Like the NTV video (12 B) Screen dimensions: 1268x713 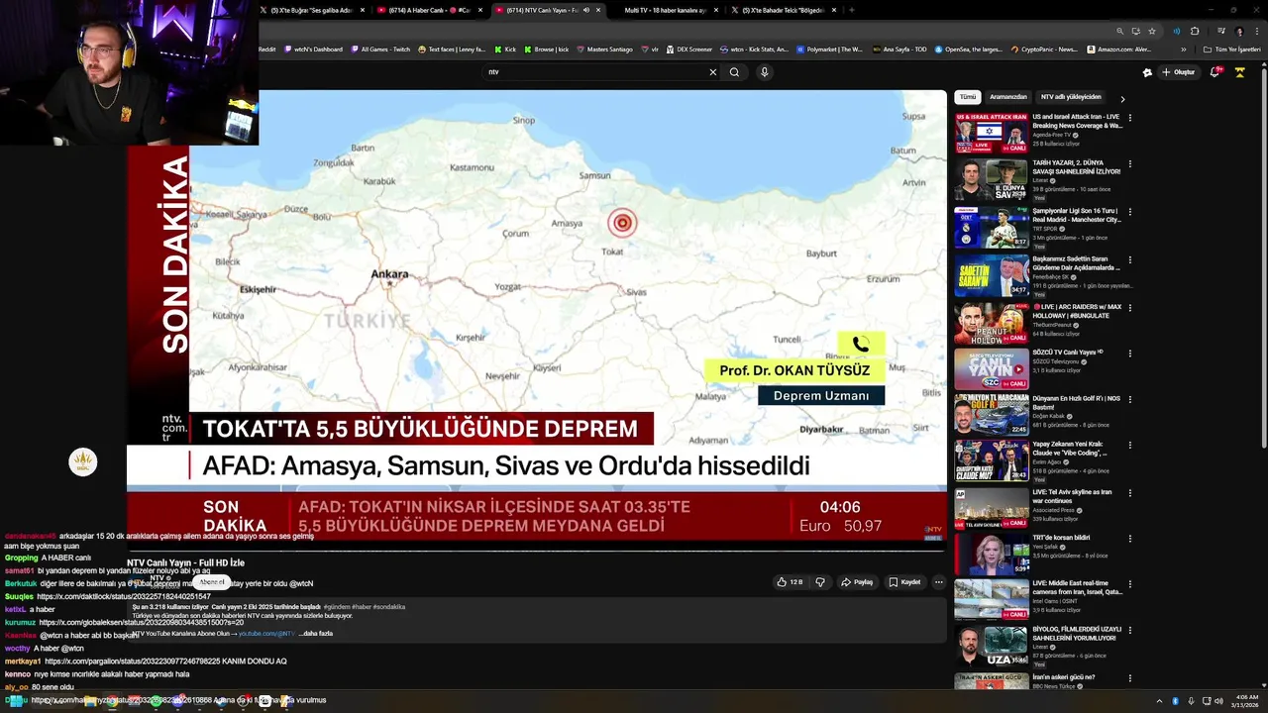(790, 582)
